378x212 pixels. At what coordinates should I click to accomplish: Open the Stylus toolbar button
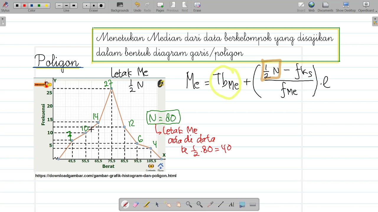5,7
